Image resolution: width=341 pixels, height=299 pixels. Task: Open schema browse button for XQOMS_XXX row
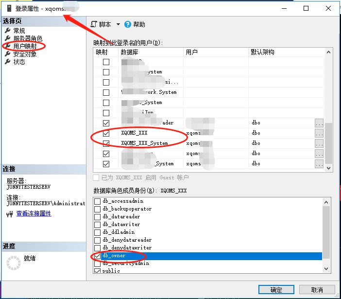click(x=319, y=133)
